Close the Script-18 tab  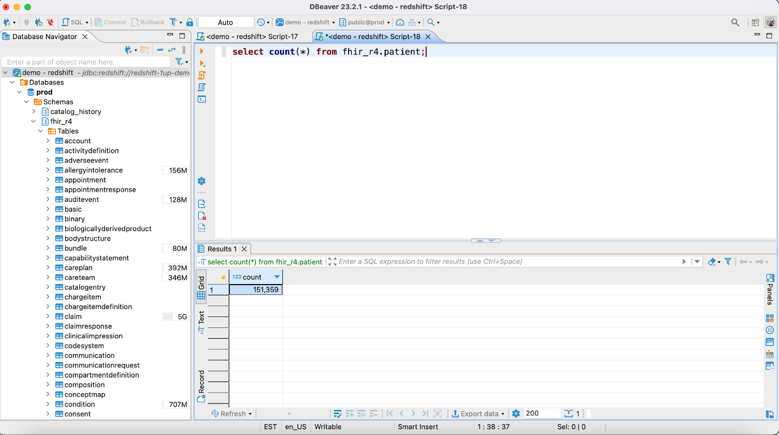coord(428,36)
